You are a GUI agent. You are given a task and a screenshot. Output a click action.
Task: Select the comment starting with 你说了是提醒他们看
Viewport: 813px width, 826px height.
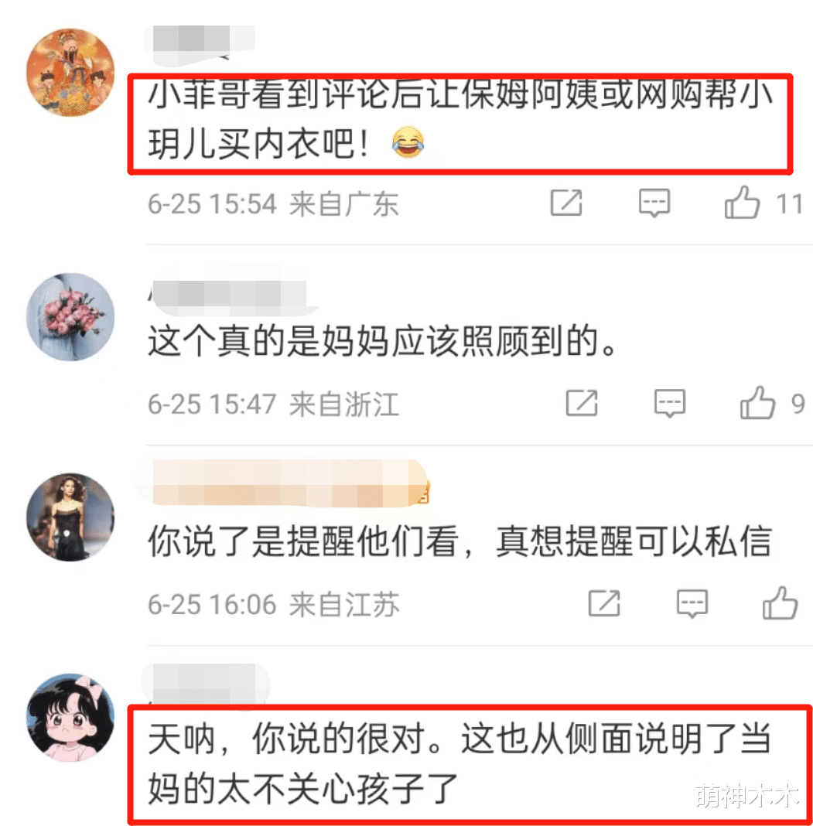(x=460, y=541)
